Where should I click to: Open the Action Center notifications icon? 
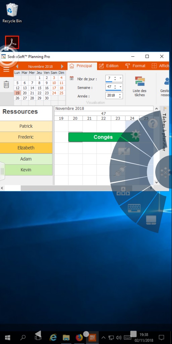(161, 337)
